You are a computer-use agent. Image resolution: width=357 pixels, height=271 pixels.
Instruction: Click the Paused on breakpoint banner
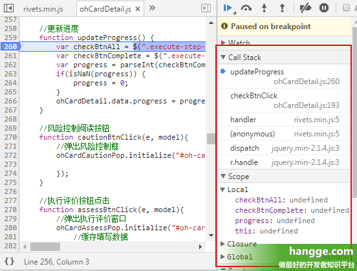coord(284,26)
